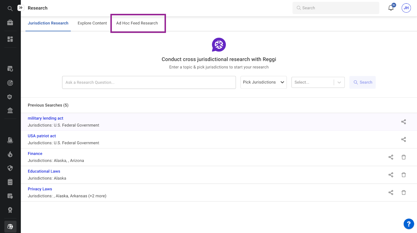Open the USA patriot act search link
Image resolution: width=417 pixels, height=233 pixels.
(x=42, y=136)
